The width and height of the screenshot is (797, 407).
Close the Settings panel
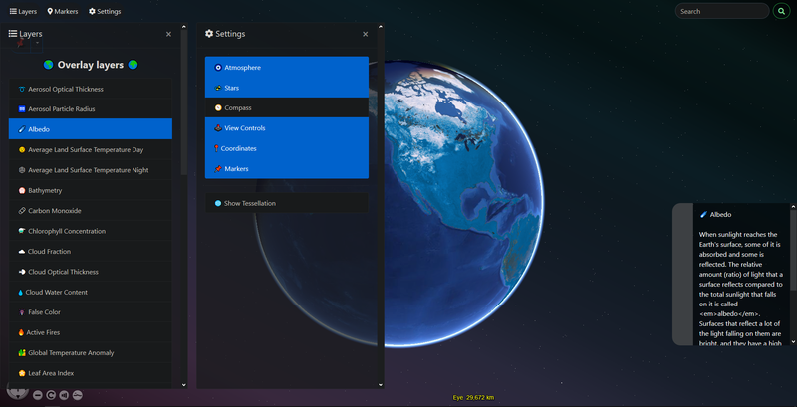click(366, 34)
